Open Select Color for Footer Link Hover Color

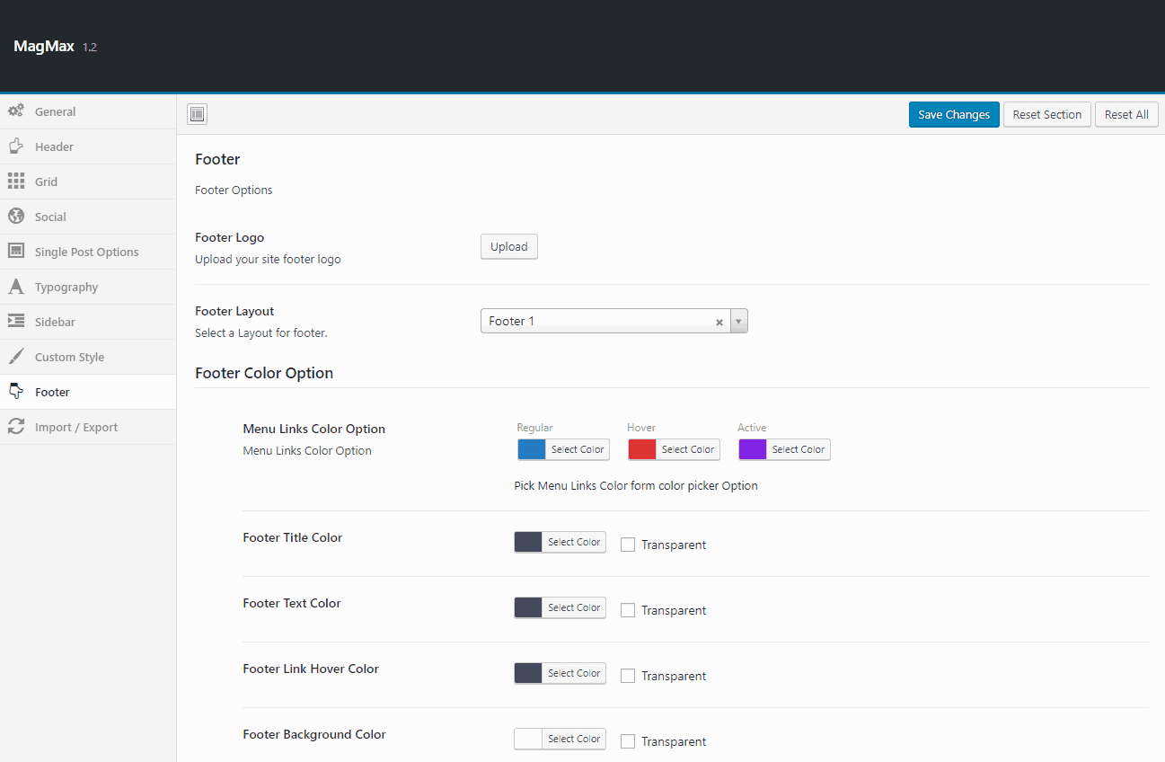pyautogui.click(x=574, y=673)
